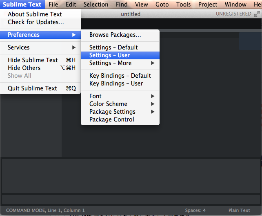This screenshot has width=262, height=216.
Task: Click the Spaces: 4 indentation selector
Action: click(x=195, y=210)
